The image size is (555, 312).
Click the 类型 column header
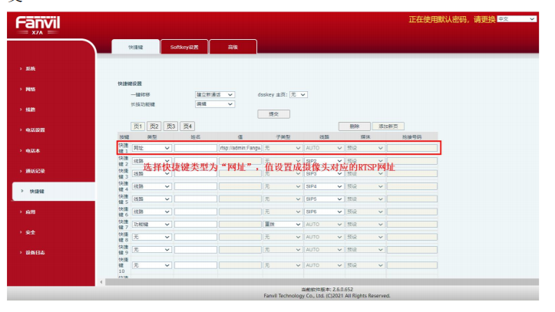pos(152,137)
